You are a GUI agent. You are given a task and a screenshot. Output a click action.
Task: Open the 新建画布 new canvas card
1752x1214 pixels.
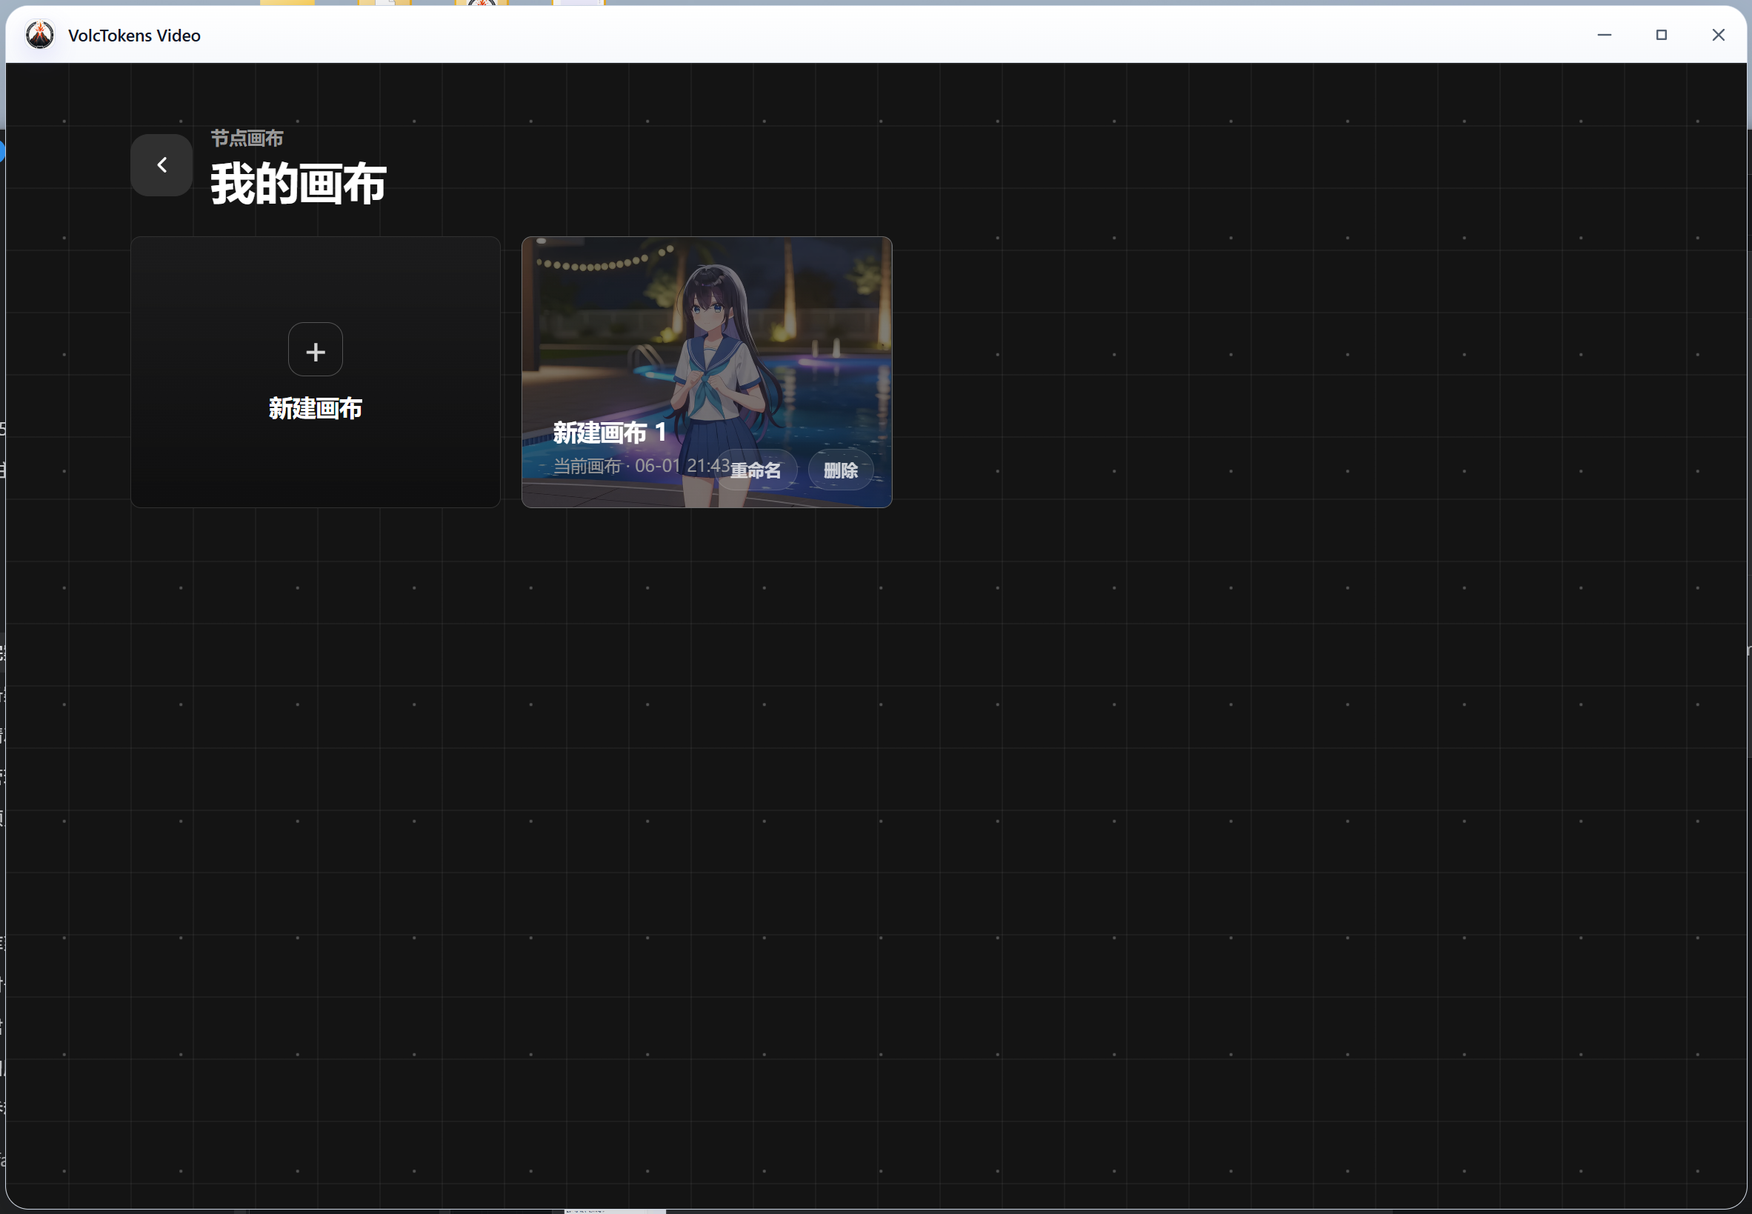[316, 372]
